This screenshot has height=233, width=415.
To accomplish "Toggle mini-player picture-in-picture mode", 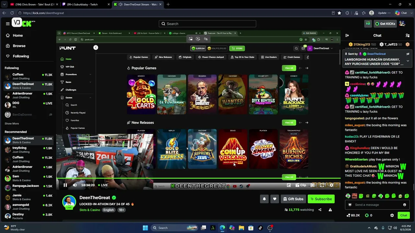I will tap(289, 185).
